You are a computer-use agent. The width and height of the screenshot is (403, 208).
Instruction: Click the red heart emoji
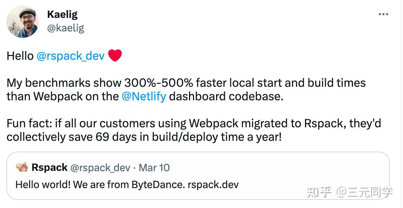click(x=115, y=56)
